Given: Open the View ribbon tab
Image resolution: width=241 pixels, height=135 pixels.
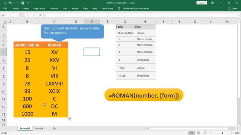Looking at the screenshot, I should point(85,9).
